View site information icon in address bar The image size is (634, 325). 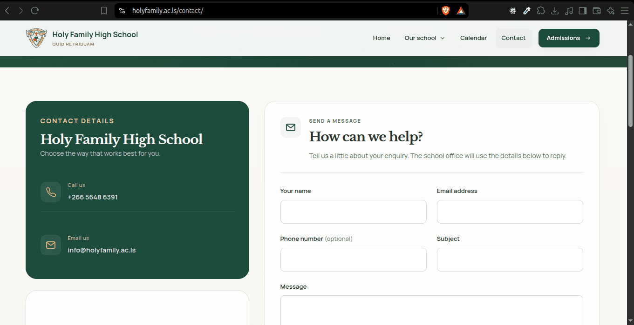pyautogui.click(x=122, y=11)
